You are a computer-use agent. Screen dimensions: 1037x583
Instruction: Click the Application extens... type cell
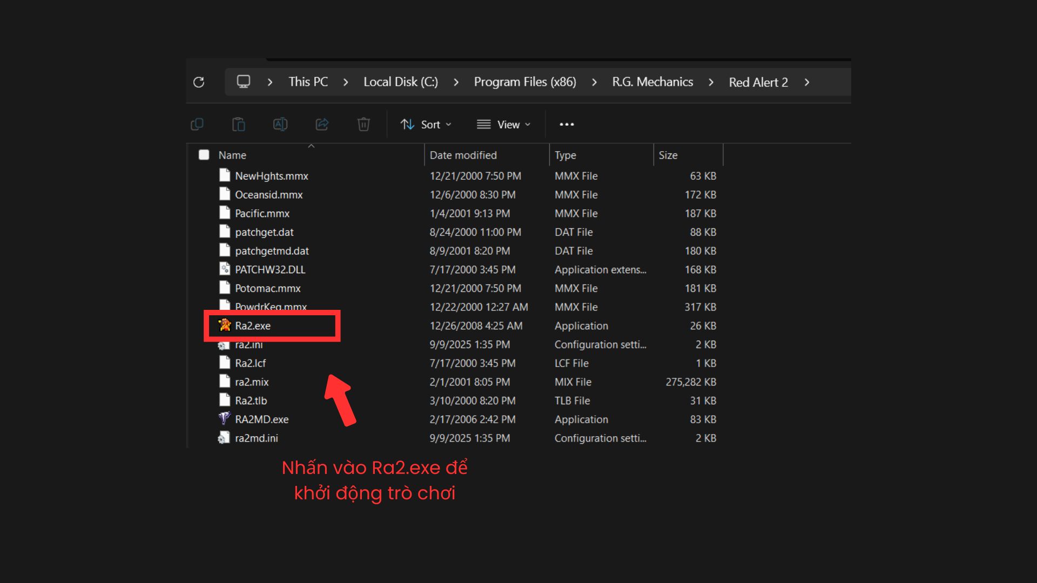[600, 269]
